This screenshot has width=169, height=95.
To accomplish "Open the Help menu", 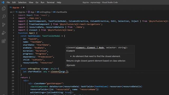I will (x=59, y=2).
